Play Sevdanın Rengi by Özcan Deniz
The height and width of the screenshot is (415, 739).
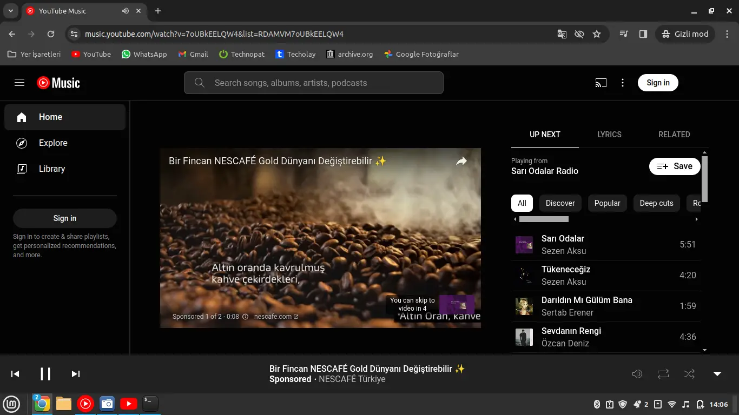coord(606,337)
